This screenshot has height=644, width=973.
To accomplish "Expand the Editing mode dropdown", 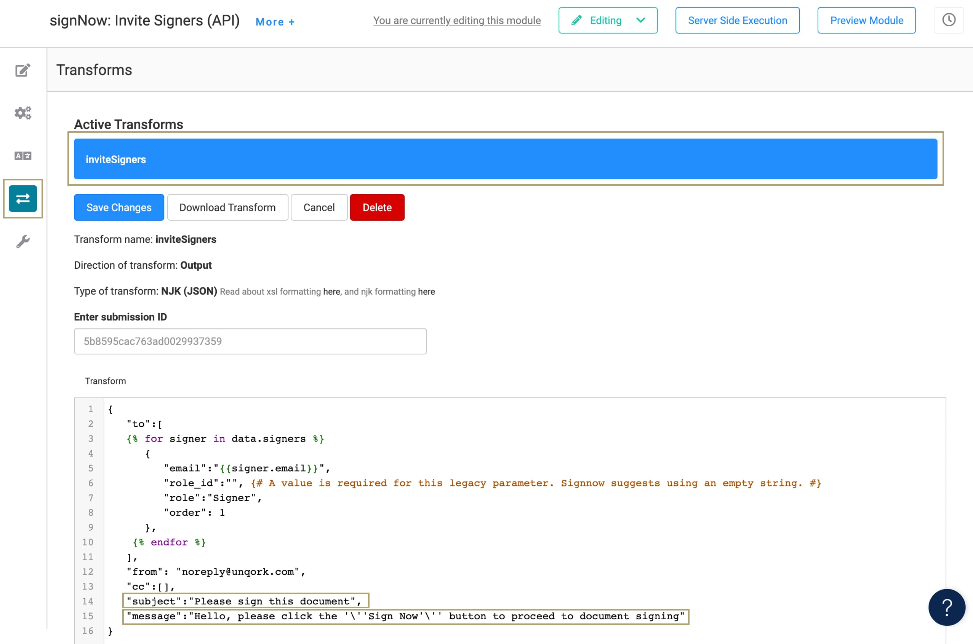I will pos(608,20).
